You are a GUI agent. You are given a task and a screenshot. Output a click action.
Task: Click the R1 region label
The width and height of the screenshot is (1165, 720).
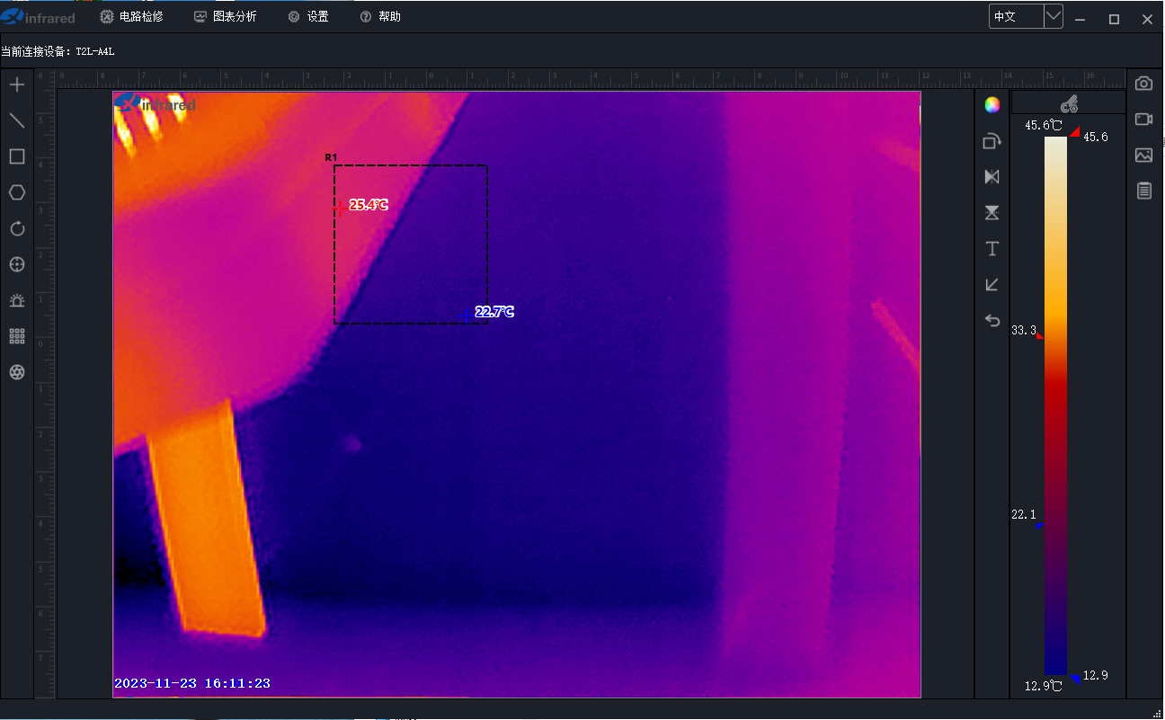click(x=331, y=158)
